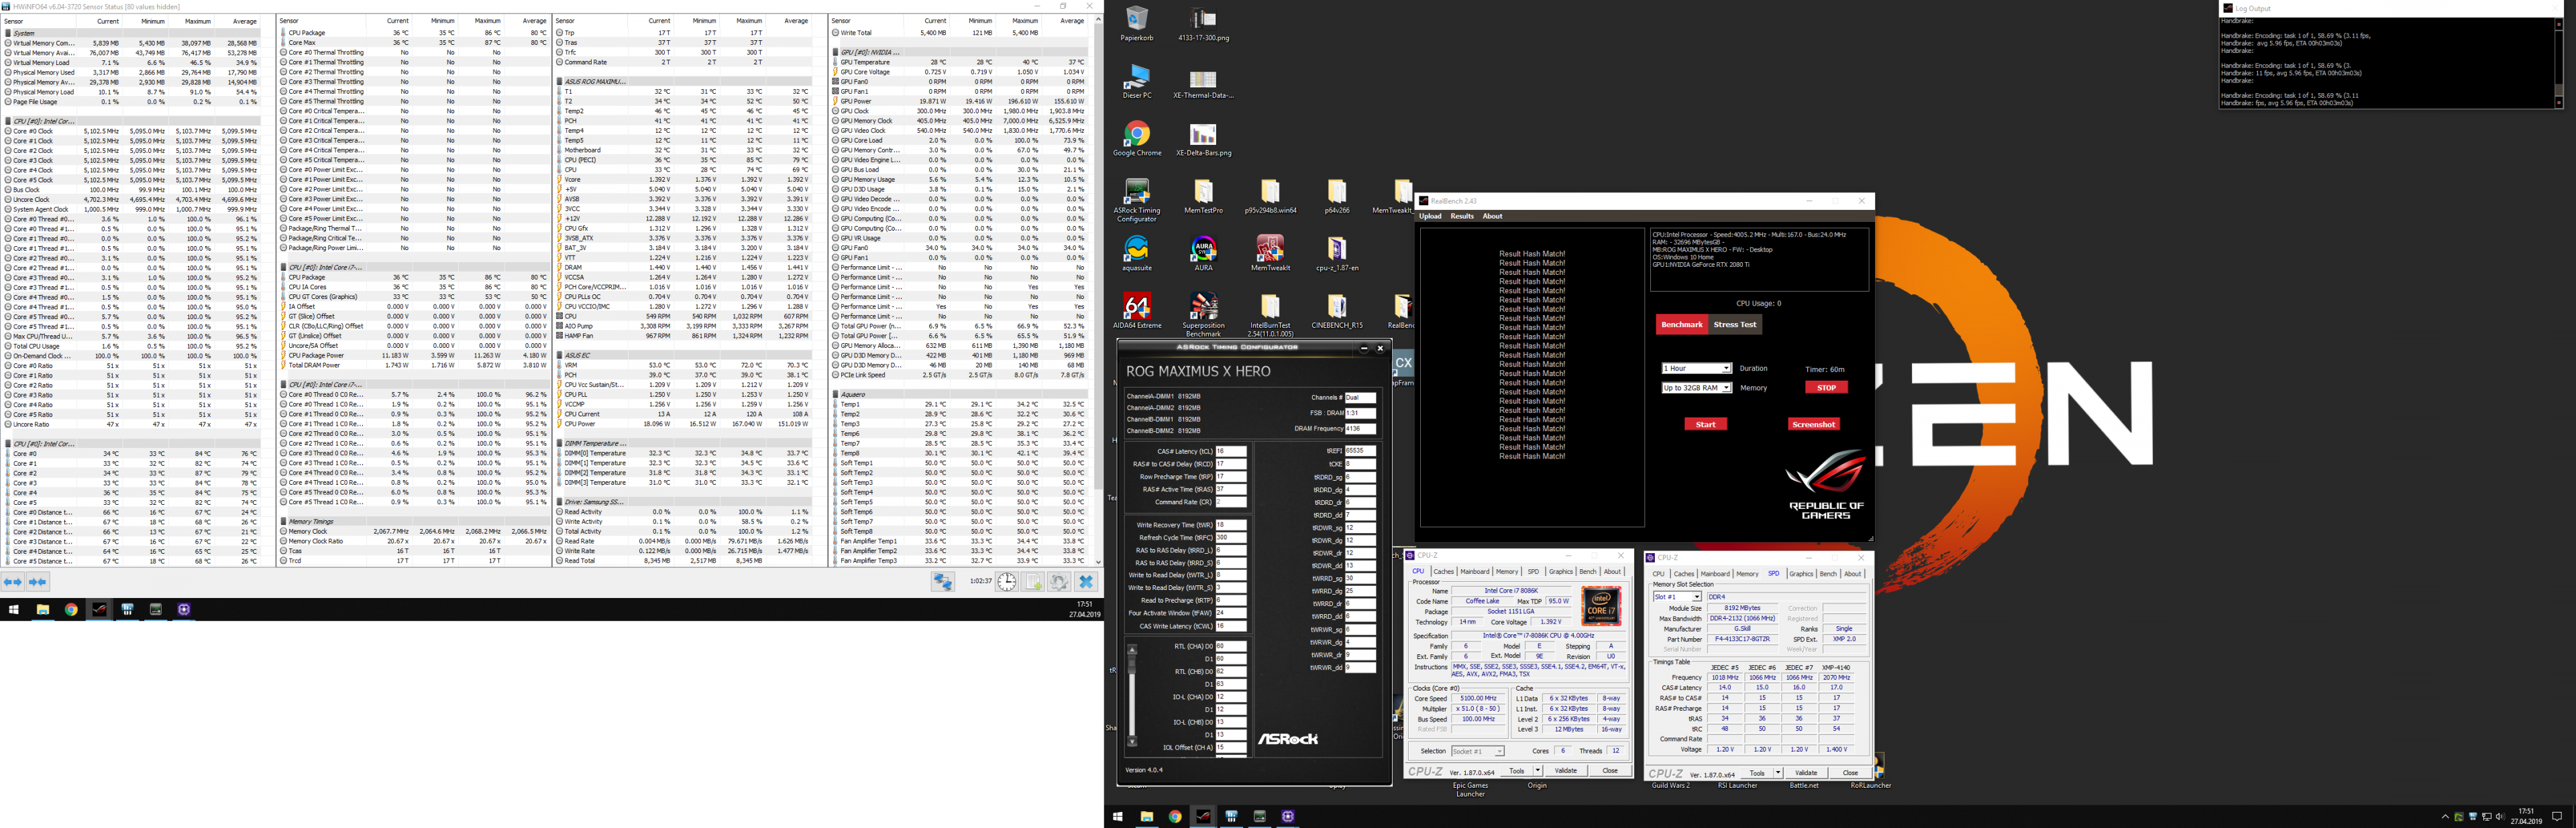Select Benchmark mode in RealBench
The image size is (2576, 828).
1681,324
